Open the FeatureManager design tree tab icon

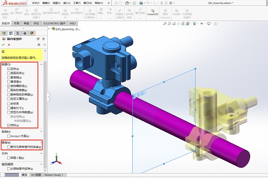click(4, 33)
